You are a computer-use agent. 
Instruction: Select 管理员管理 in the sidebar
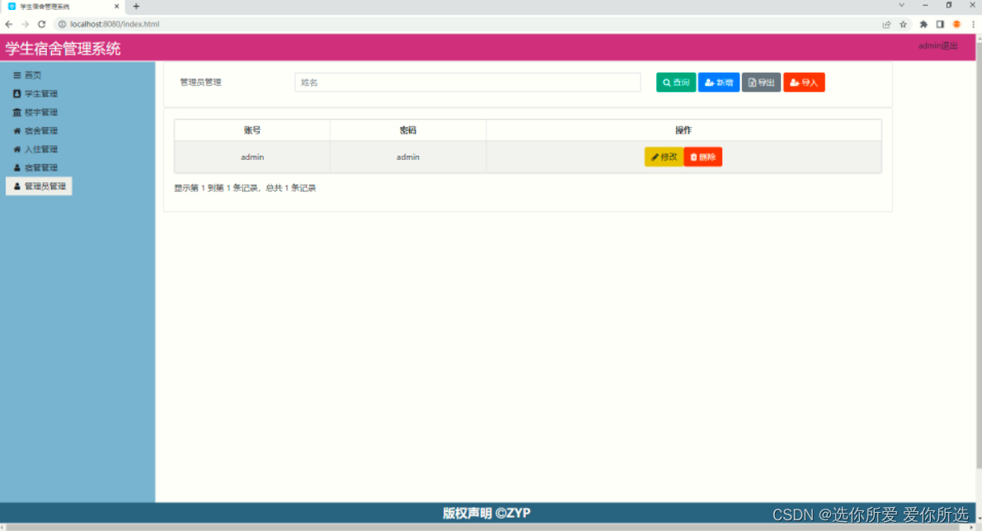(39, 186)
